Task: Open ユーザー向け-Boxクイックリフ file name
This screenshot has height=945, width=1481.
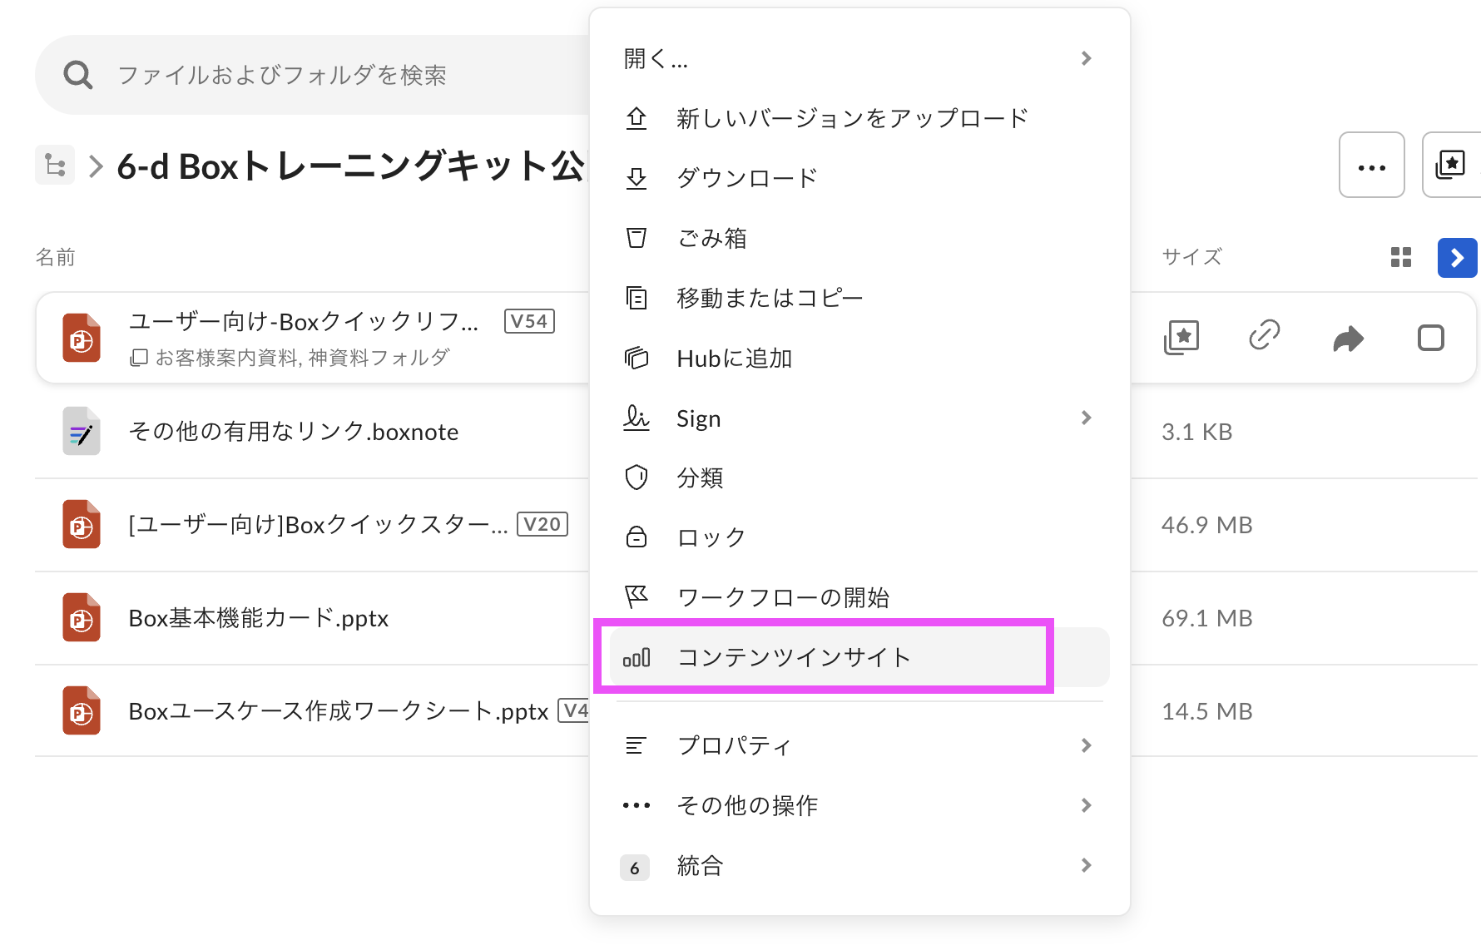Action: click(x=304, y=321)
